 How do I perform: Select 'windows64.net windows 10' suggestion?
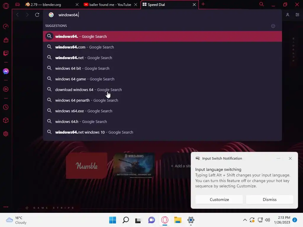162,132
